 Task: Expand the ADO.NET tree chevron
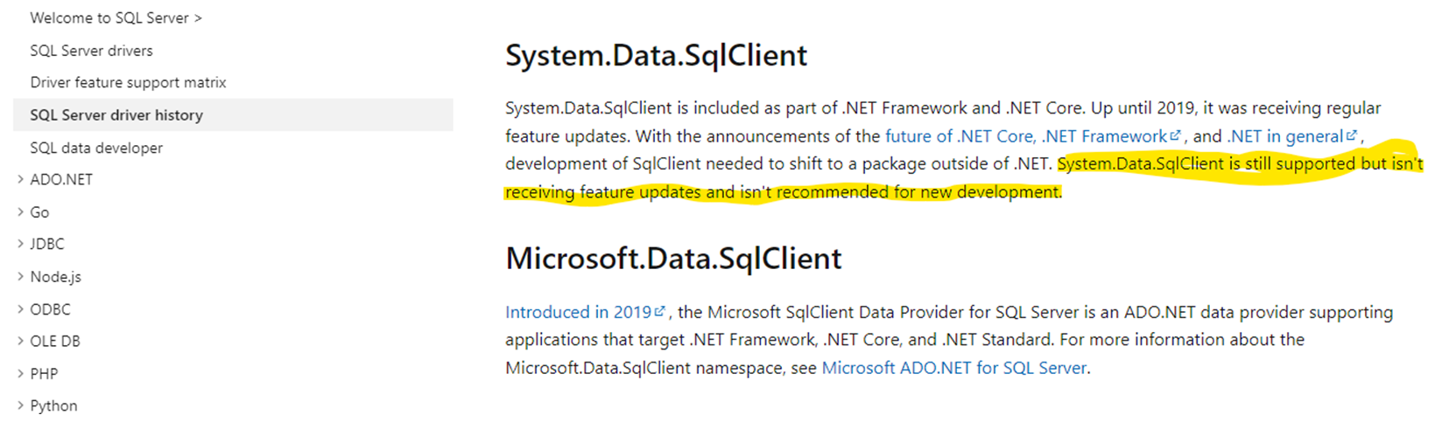click(x=20, y=179)
